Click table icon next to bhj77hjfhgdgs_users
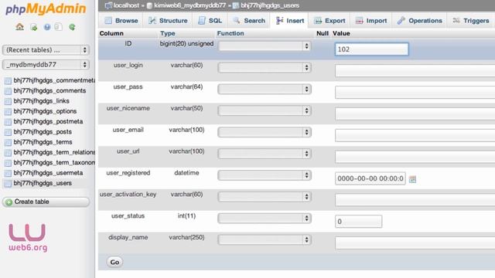This screenshot has height=278, width=495. (8, 184)
